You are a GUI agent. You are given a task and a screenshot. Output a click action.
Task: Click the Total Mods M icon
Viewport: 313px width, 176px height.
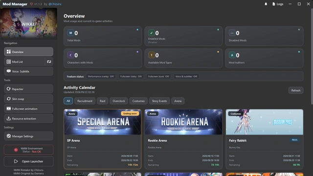(70, 33)
